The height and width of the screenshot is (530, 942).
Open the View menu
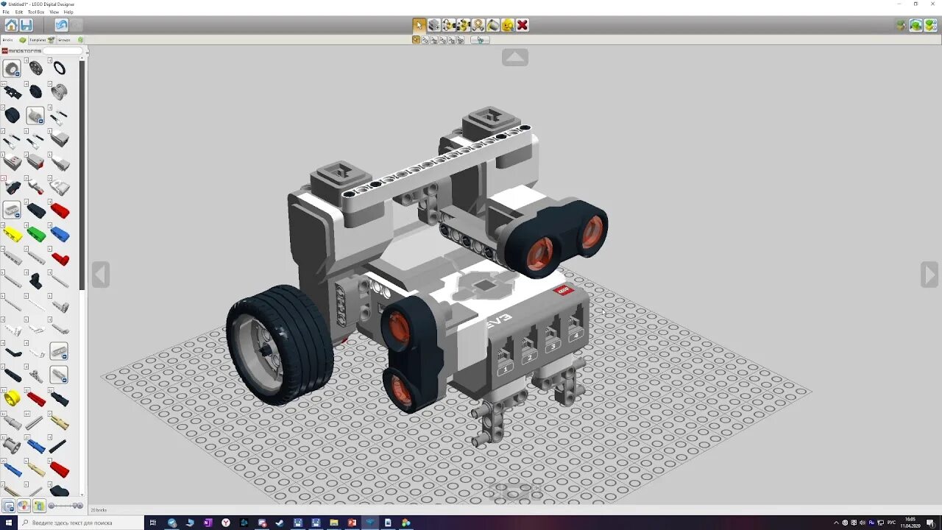coord(54,12)
